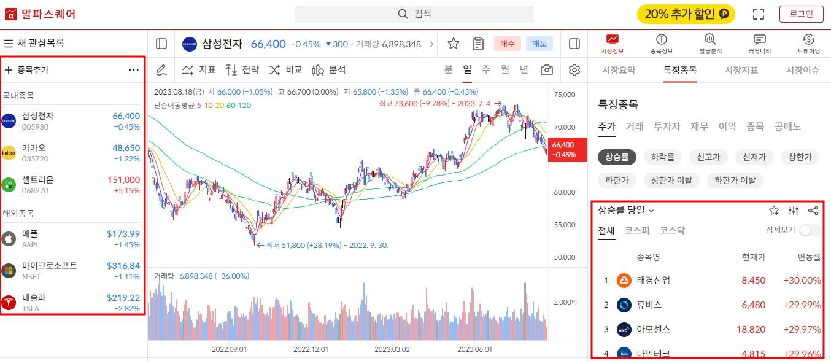Capture the chart with camera icon
The height and width of the screenshot is (361, 831).
point(546,70)
